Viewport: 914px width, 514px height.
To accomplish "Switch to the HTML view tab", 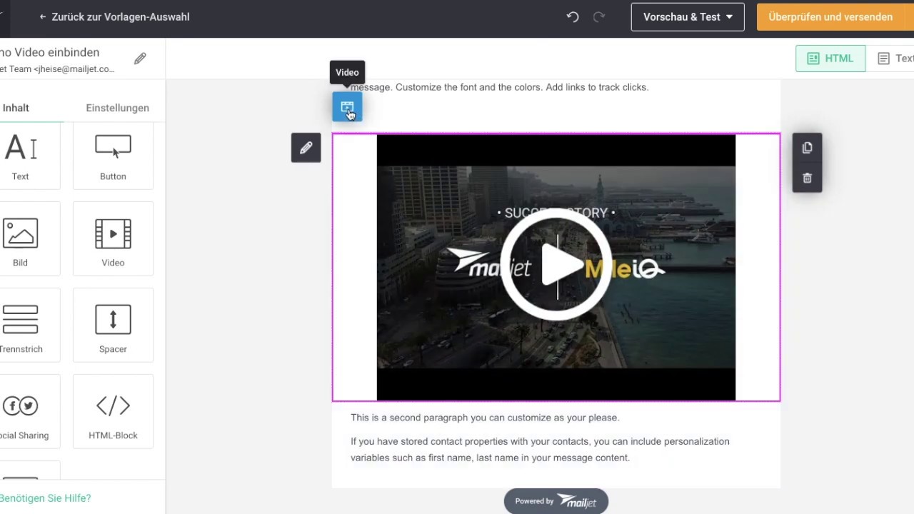I will (x=830, y=59).
